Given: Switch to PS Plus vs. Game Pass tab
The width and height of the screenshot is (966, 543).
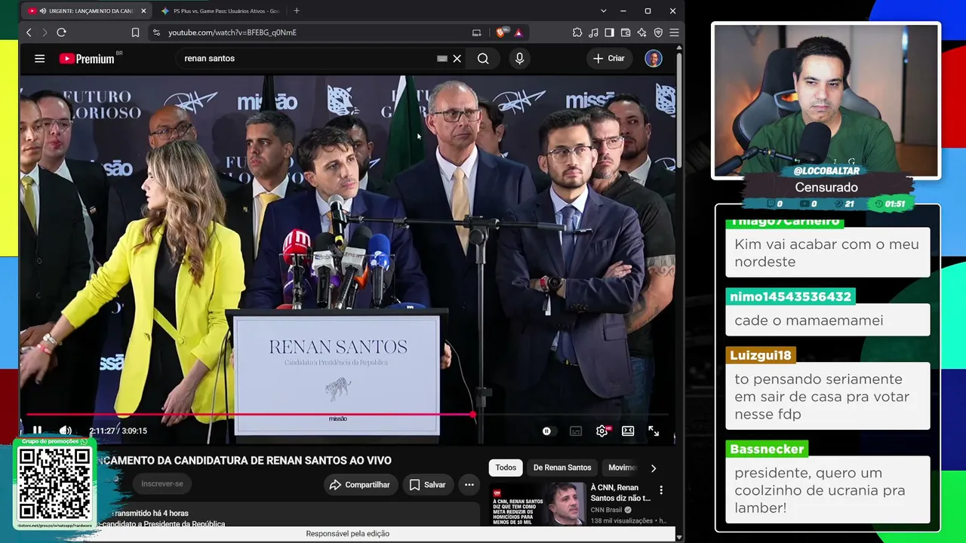Looking at the screenshot, I should 221,11.
